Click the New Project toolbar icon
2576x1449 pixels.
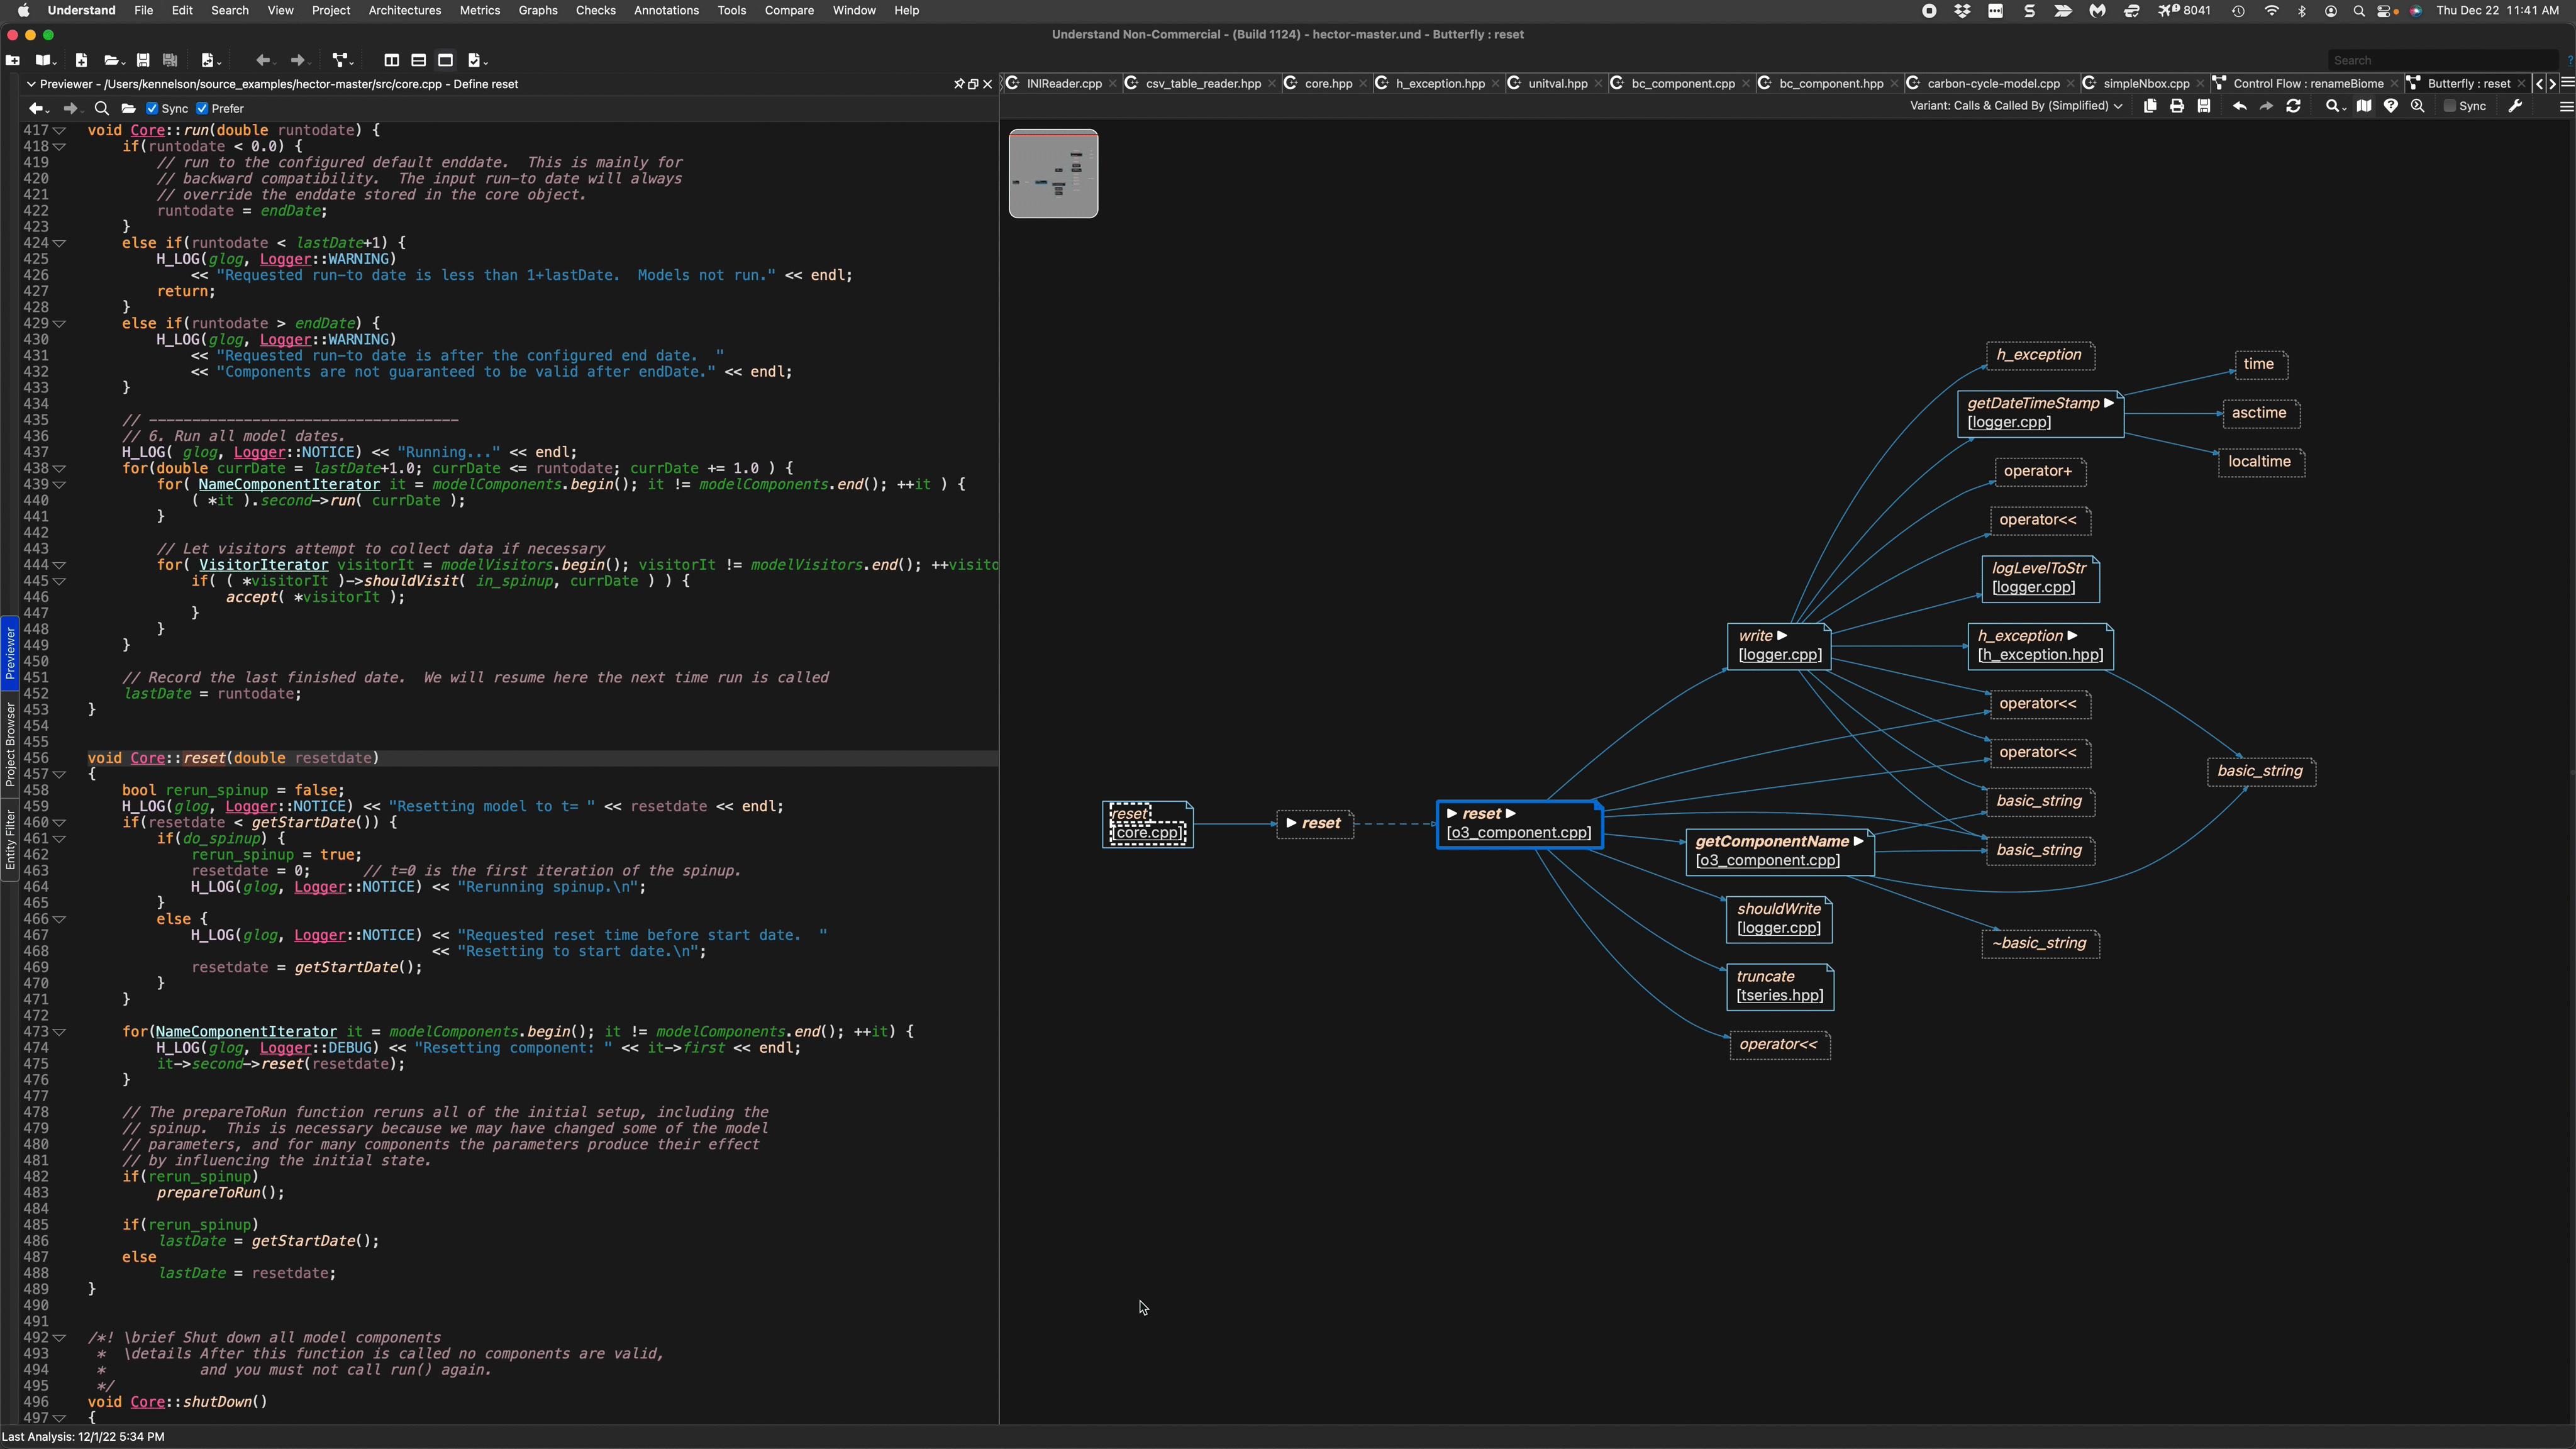click(13, 60)
